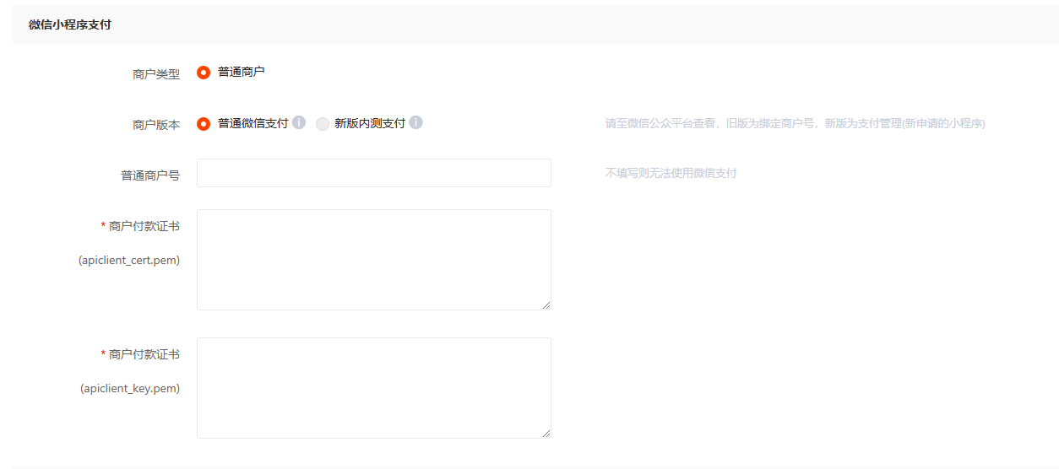Click 商户付款证书 label above (apiclient_cert.pem)

144,226
